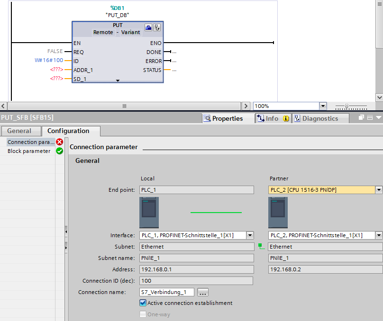Select Block parameter in the navigation list
Screen dimensions: 383x321
(x=29, y=151)
